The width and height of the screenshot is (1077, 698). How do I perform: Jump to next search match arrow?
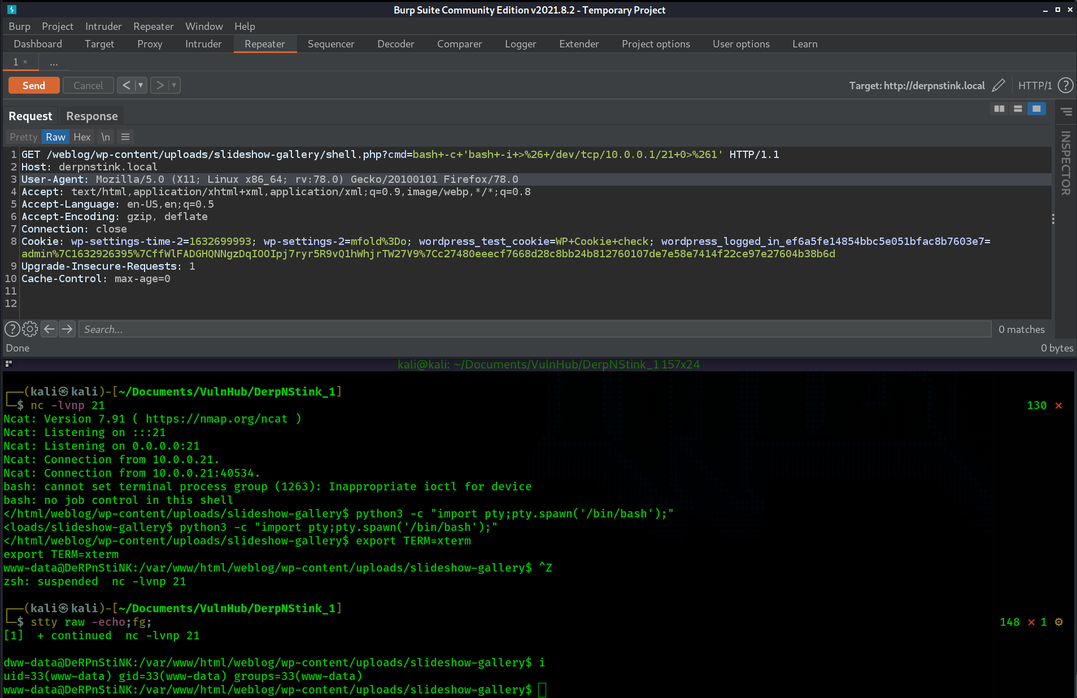pyautogui.click(x=67, y=329)
